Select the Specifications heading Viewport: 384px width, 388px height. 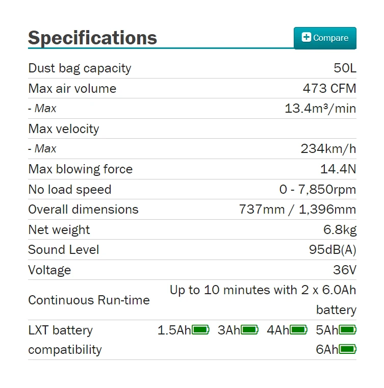pyautogui.click(x=92, y=38)
